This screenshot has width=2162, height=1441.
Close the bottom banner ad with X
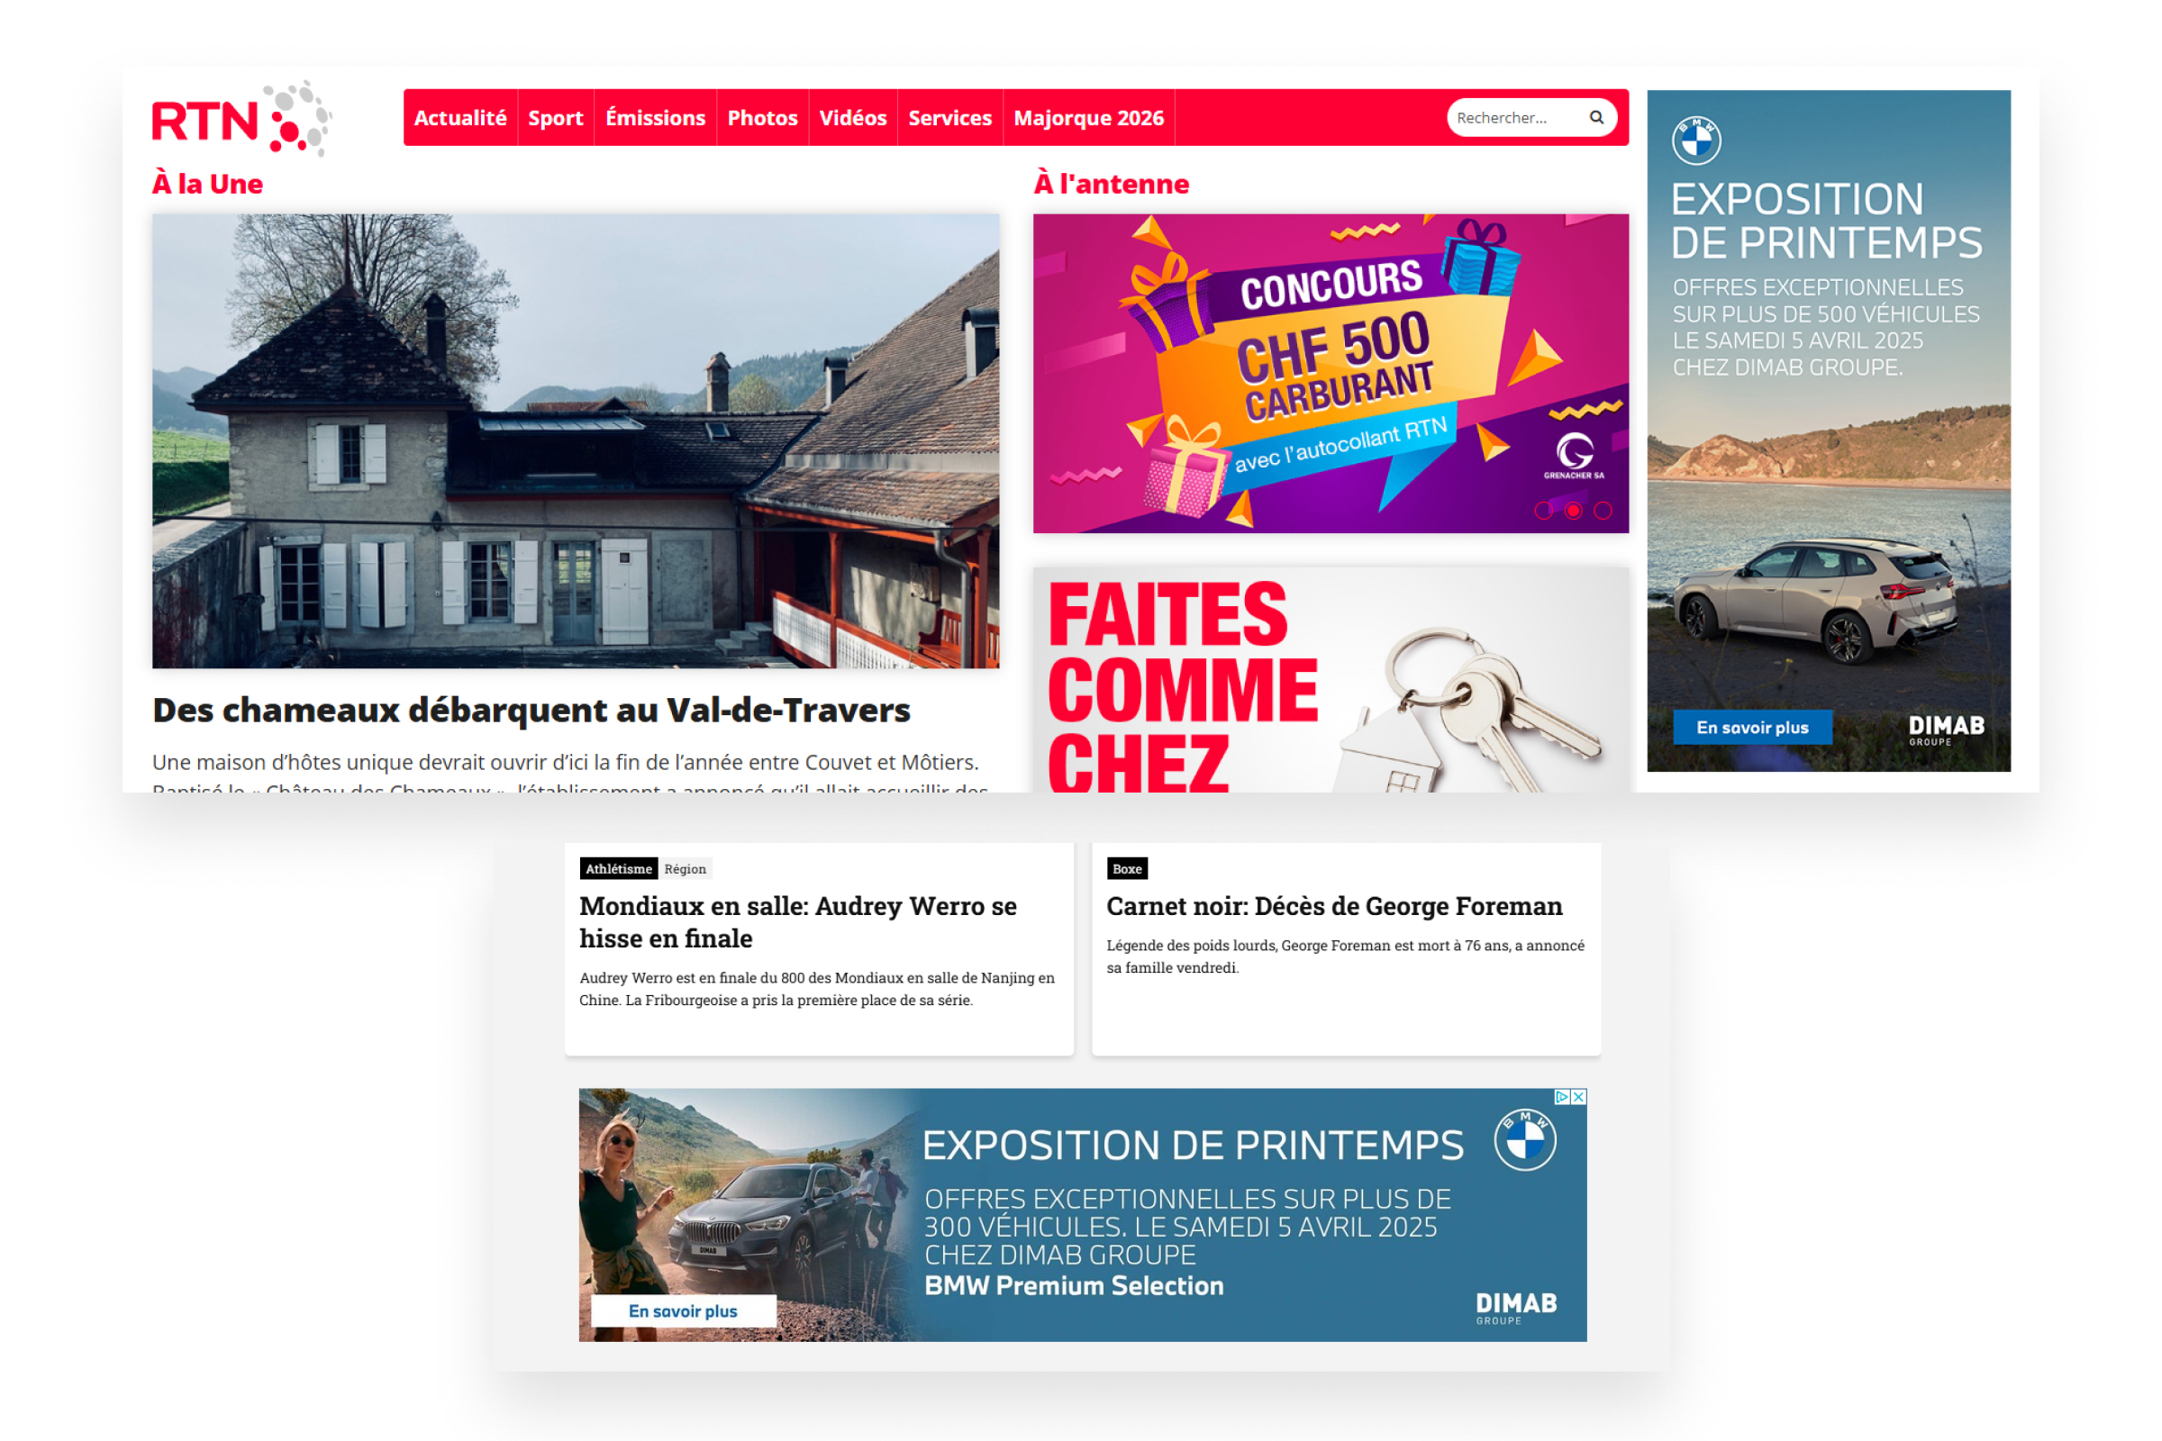[x=1578, y=1096]
